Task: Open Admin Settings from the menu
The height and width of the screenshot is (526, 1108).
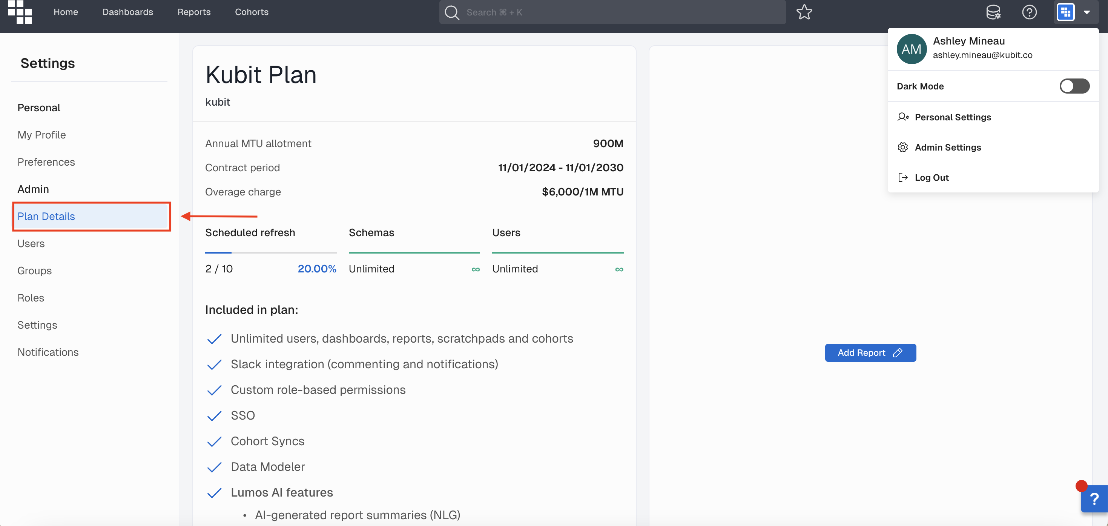Action: 948,147
